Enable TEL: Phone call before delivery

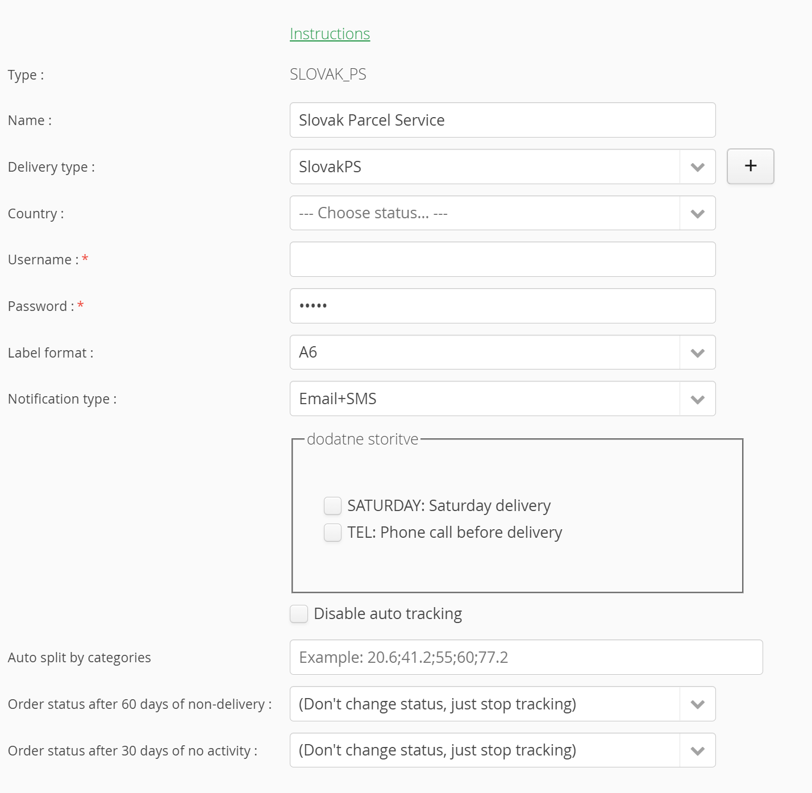332,533
